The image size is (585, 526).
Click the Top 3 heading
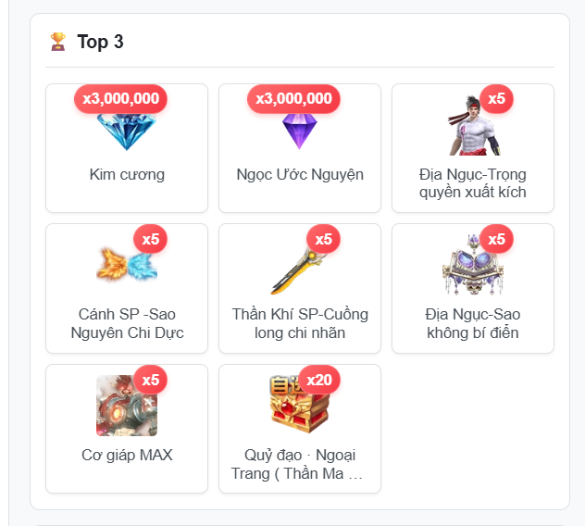pos(100,42)
